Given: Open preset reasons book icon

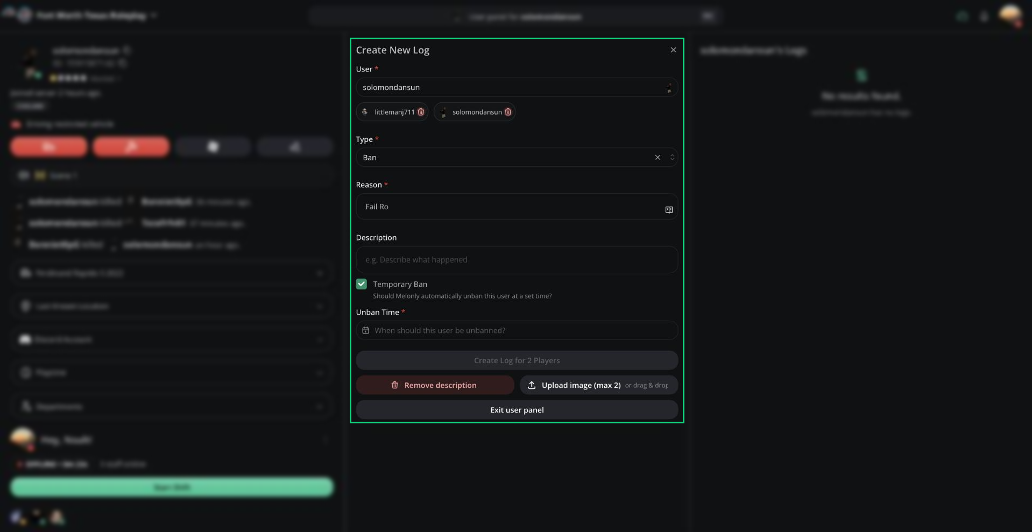Looking at the screenshot, I should tap(669, 210).
